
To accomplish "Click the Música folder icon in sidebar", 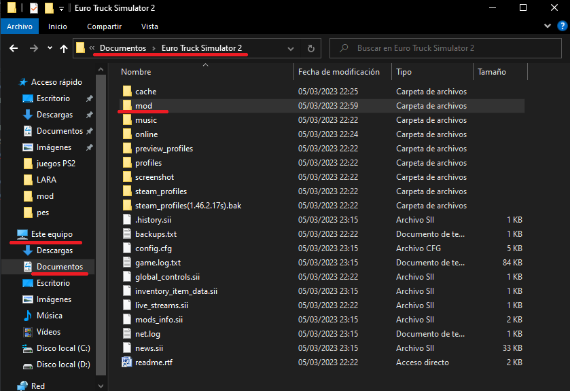I will 28,316.
